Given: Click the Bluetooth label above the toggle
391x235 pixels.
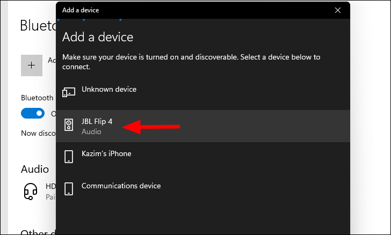Looking at the screenshot, I should pyautogui.click(x=37, y=98).
